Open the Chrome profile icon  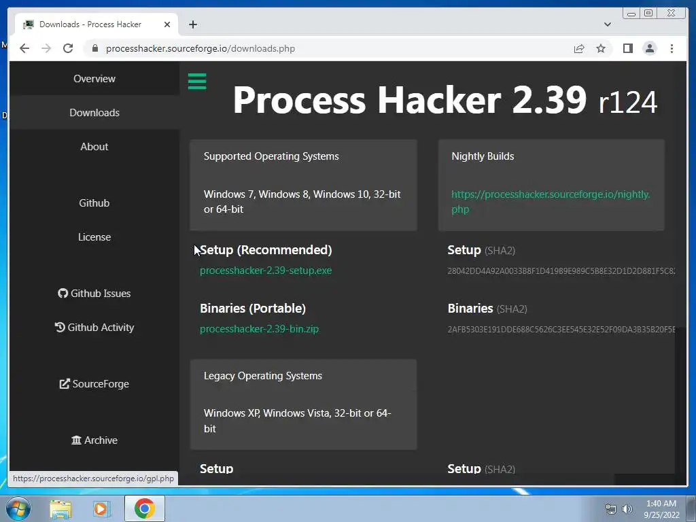pyautogui.click(x=649, y=48)
